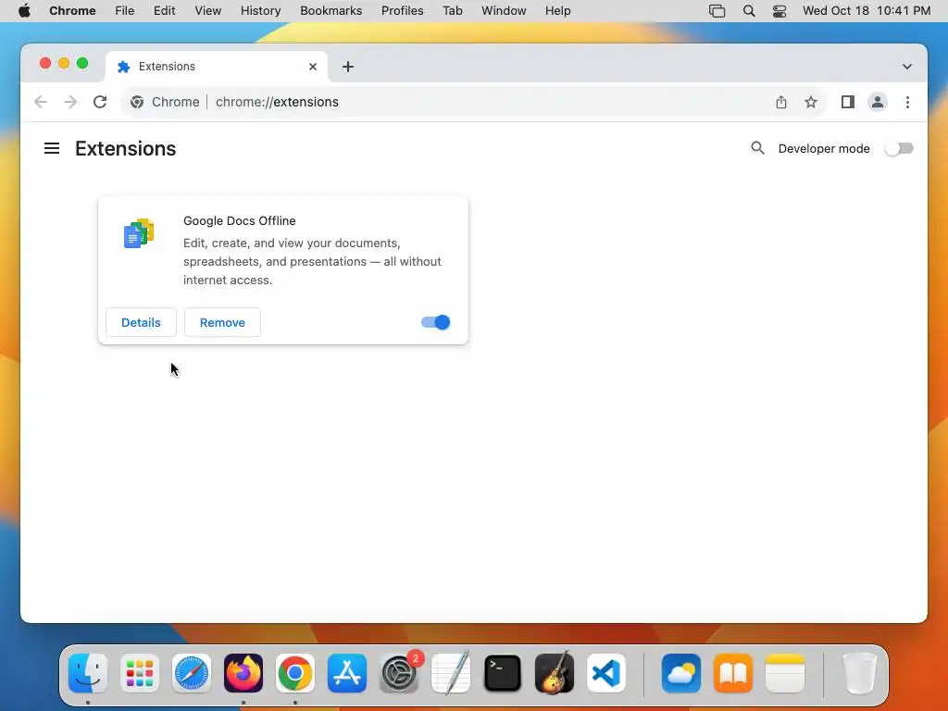The height and width of the screenshot is (711, 948).
Task: Open Control Center in menu bar
Action: (x=780, y=11)
